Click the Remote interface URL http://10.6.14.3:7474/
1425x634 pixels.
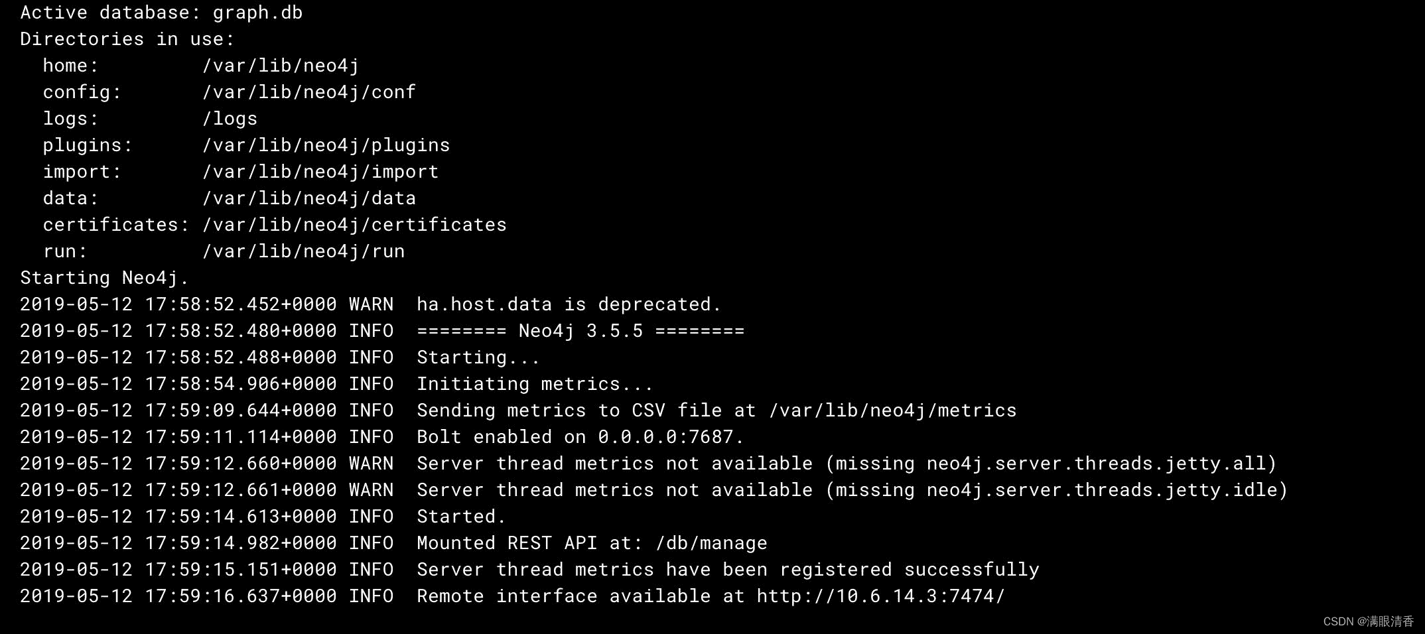tap(881, 596)
